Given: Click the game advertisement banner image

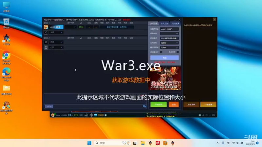Looking at the screenshot, I should pyautogui.click(x=164, y=78).
